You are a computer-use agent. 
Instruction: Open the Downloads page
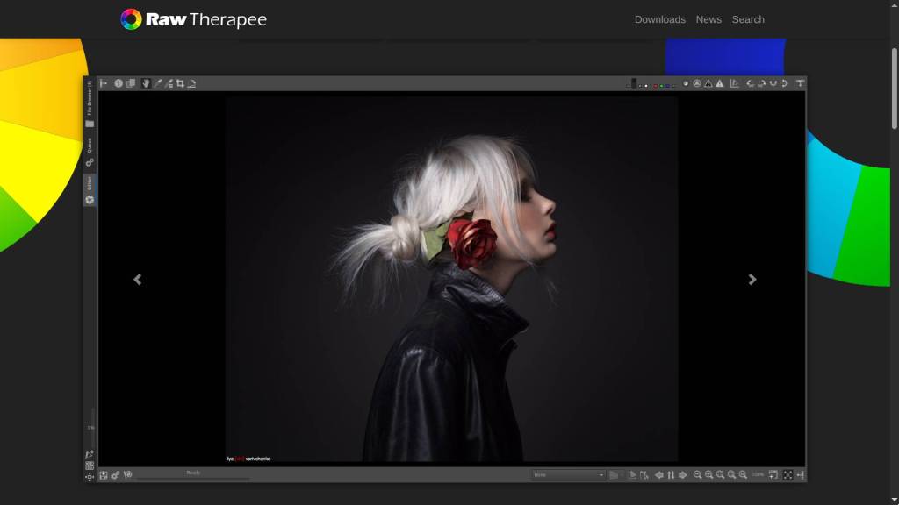pyautogui.click(x=660, y=19)
